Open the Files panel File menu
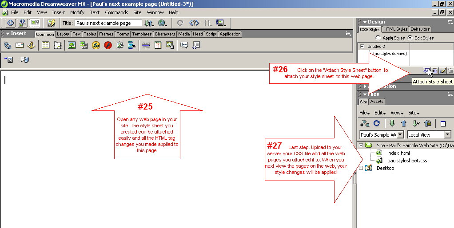This screenshot has height=228, width=454. click(x=365, y=113)
